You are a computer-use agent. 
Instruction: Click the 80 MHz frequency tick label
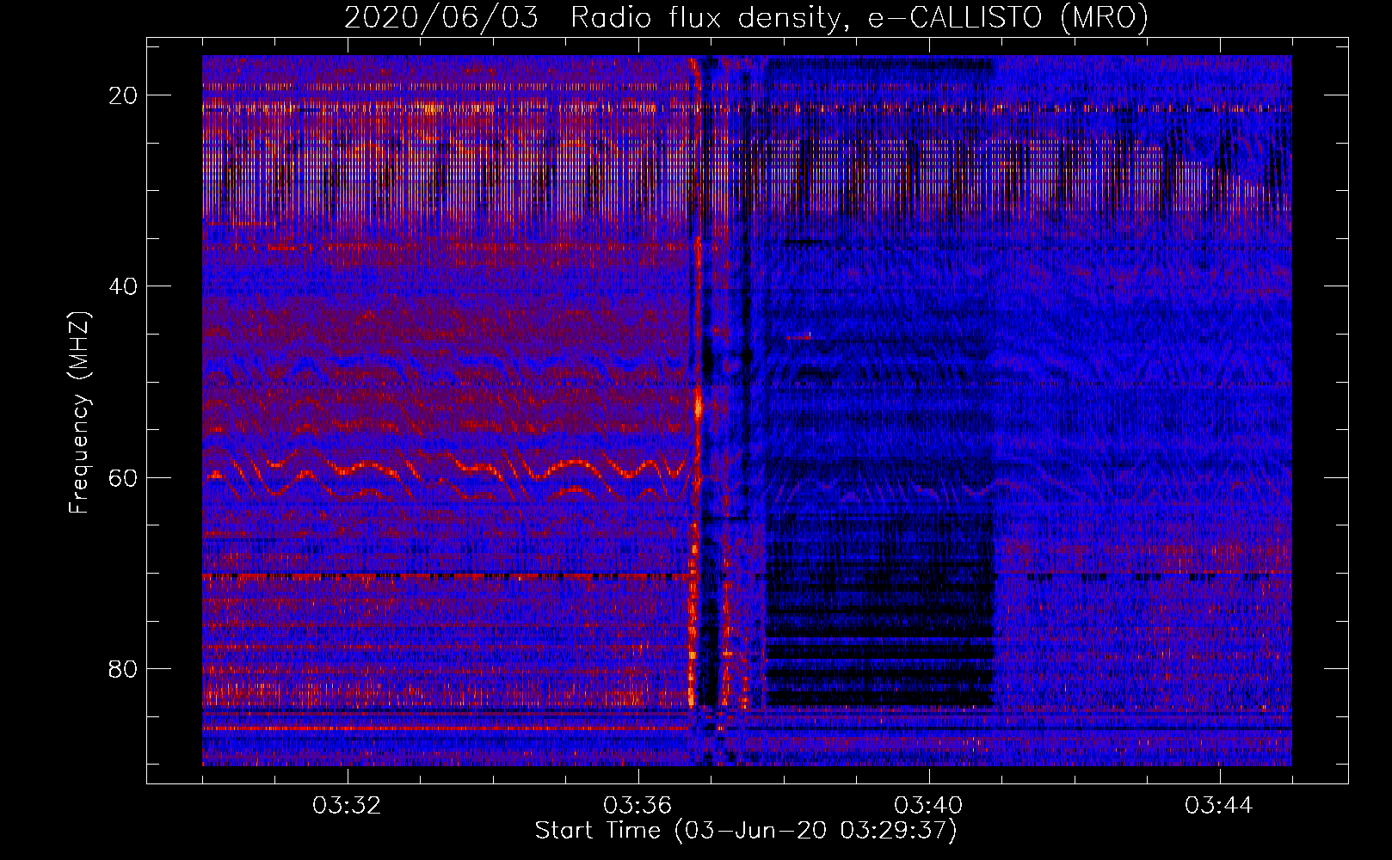124,668
